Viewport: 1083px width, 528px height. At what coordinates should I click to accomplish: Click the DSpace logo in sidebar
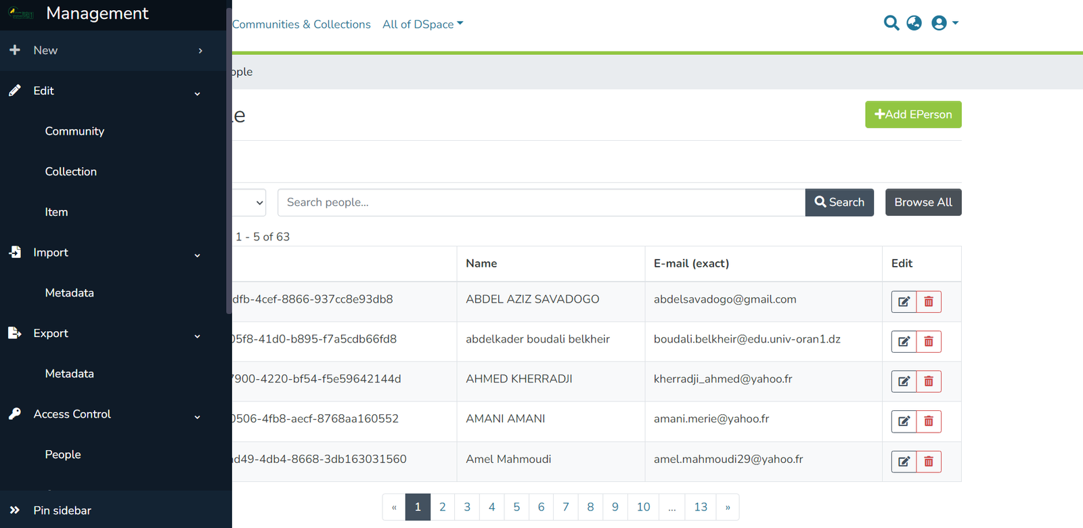(21, 13)
